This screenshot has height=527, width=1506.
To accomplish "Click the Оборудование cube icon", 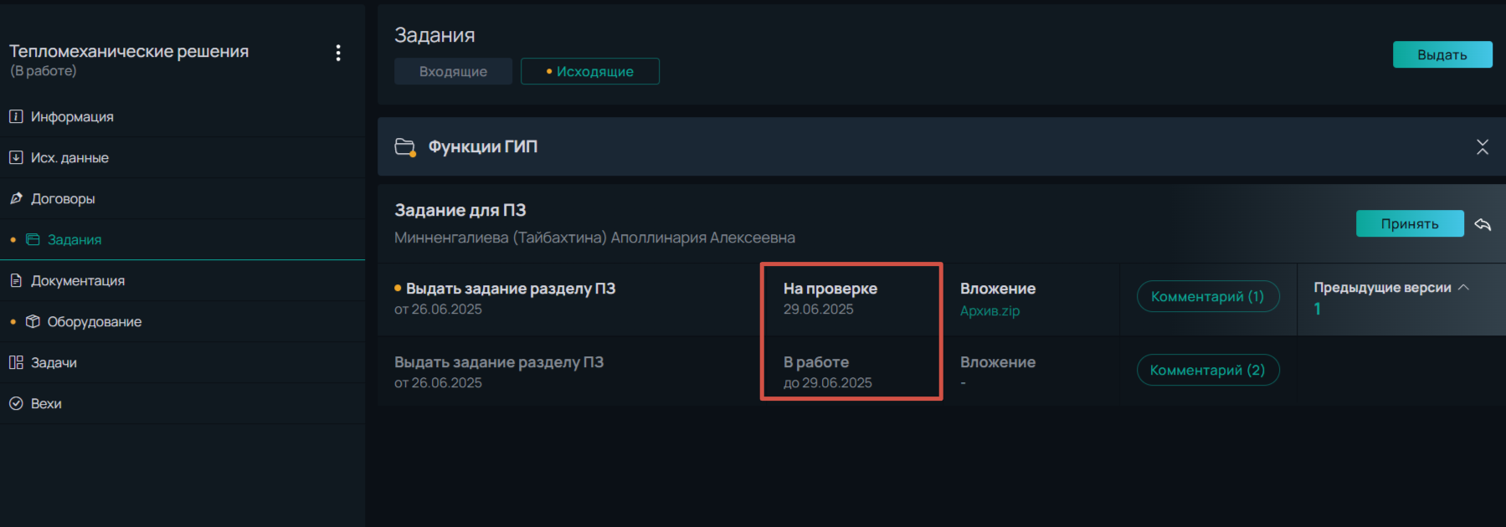I will 33,321.
